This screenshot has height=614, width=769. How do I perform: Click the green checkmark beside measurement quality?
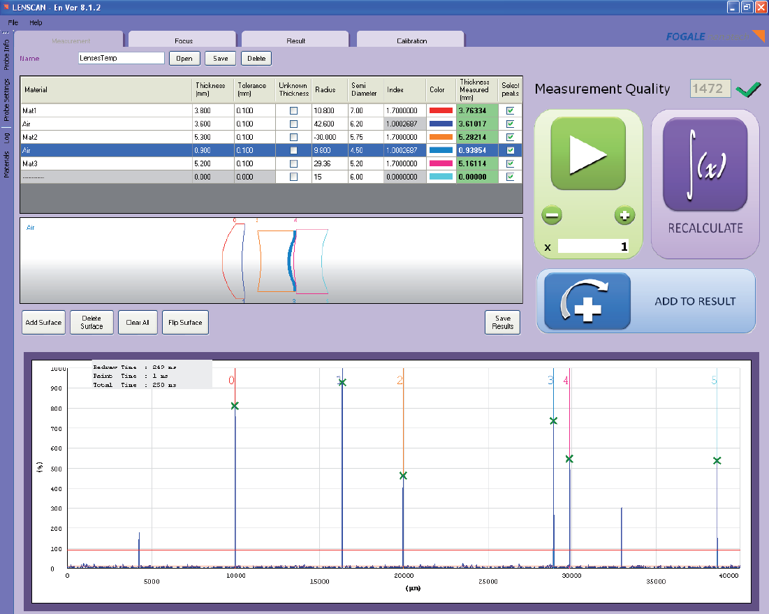[747, 89]
